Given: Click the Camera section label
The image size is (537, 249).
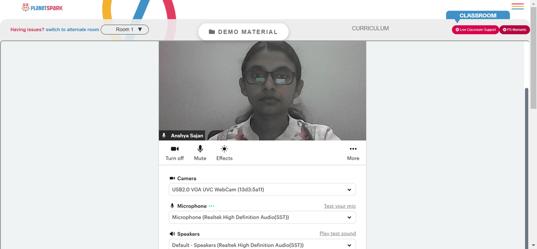Looking at the screenshot, I should pyautogui.click(x=187, y=179).
